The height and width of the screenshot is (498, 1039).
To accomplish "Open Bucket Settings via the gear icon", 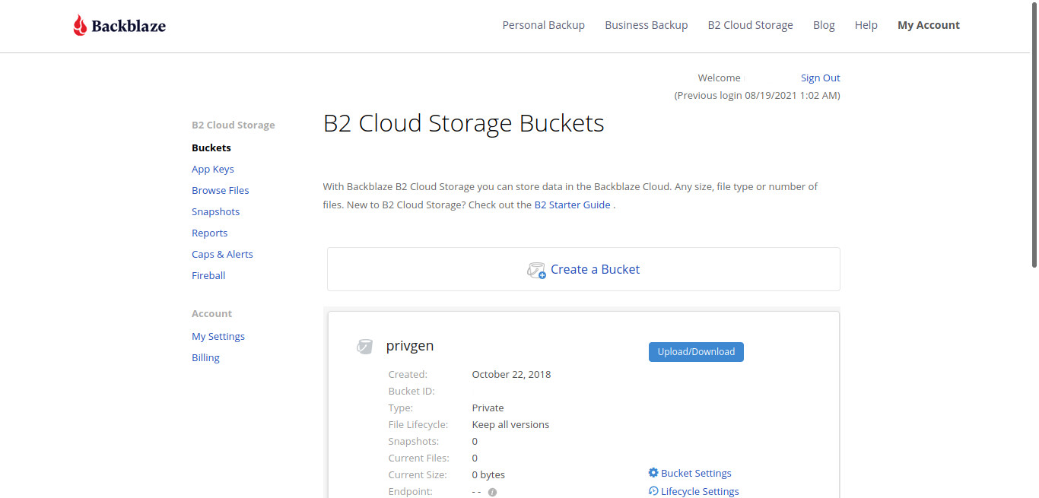I will [653, 473].
